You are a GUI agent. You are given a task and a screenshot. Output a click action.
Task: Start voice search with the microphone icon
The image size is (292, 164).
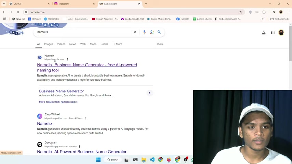(x=144, y=32)
